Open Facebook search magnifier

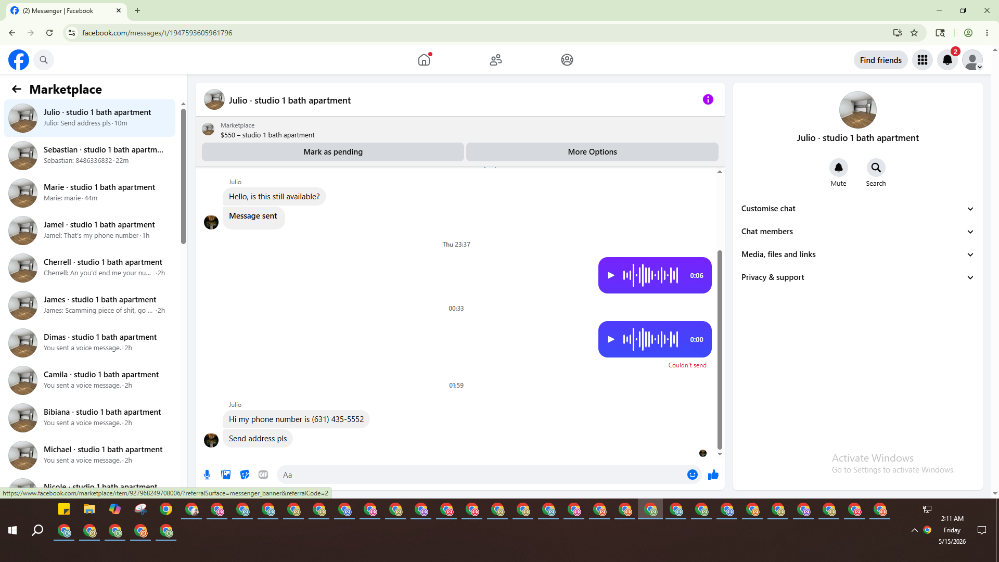(x=44, y=60)
